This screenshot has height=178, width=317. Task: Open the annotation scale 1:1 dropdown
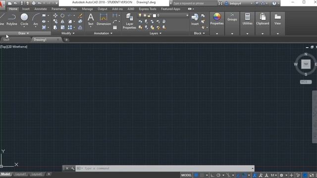273,175
